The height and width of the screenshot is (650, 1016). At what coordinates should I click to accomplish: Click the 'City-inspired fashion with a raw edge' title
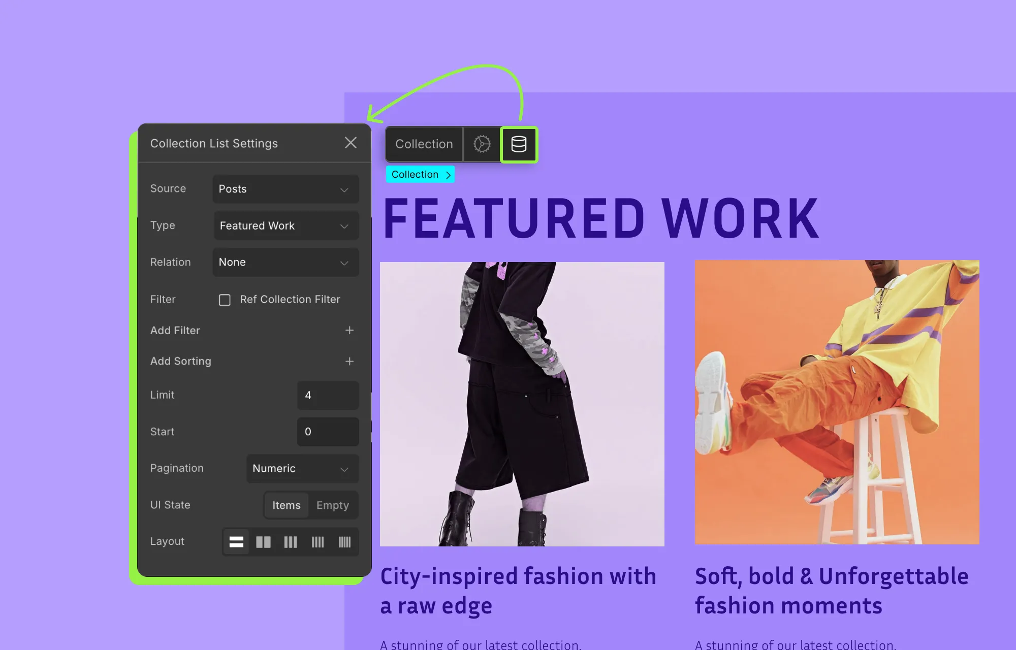[518, 591]
